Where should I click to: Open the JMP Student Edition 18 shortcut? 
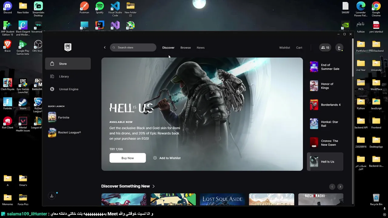(x=8, y=28)
